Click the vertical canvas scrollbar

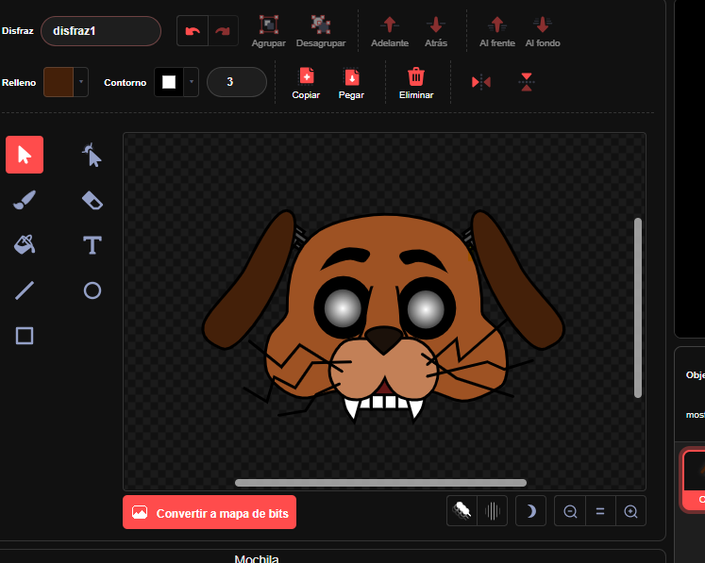638,307
